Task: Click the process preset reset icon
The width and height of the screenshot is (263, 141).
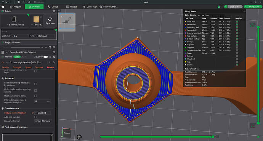Action: [3, 62]
